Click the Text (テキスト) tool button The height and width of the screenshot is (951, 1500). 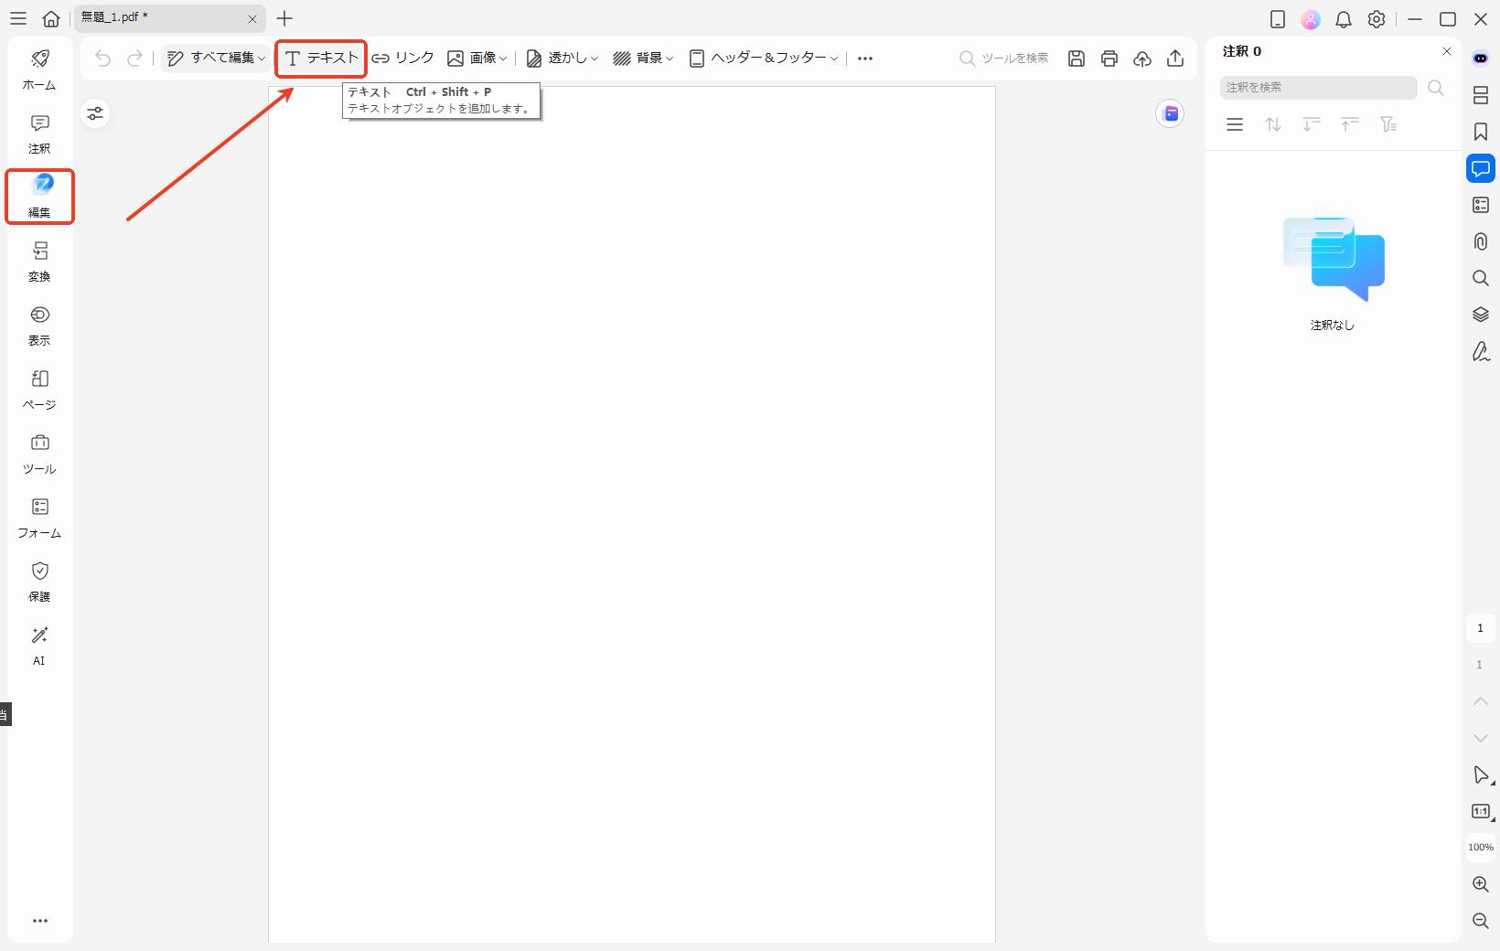tap(321, 59)
